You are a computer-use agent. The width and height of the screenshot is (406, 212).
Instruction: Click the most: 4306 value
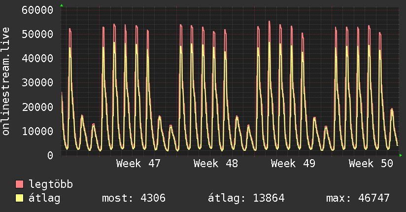pyautogui.click(x=134, y=198)
